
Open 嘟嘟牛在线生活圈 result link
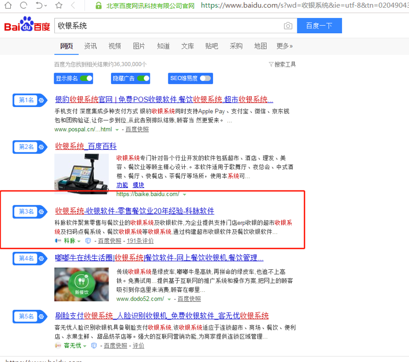click(159, 258)
